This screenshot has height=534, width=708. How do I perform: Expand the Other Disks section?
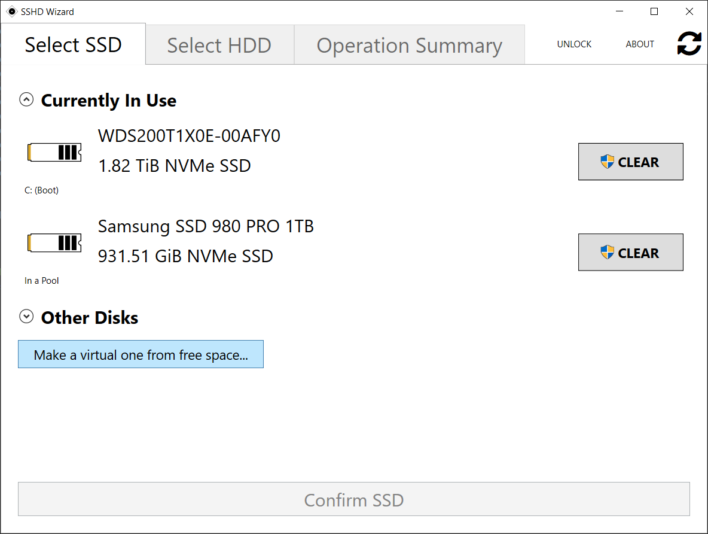(x=26, y=317)
